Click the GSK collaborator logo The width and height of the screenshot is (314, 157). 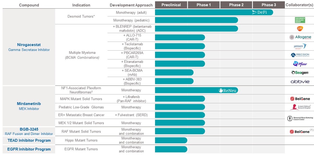point(300,28)
